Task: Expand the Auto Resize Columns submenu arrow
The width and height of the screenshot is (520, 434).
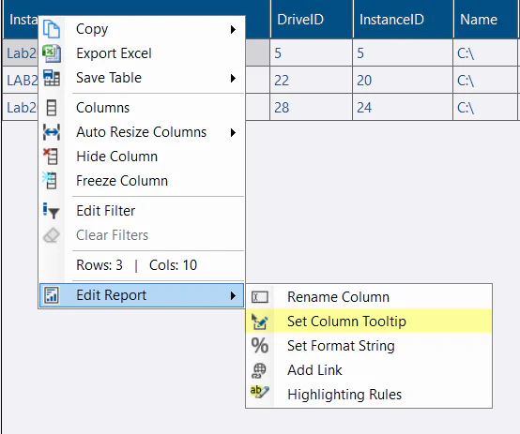Action: (x=233, y=132)
